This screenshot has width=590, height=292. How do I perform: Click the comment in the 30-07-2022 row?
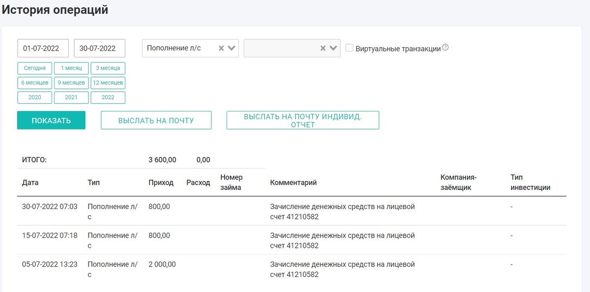(342, 212)
